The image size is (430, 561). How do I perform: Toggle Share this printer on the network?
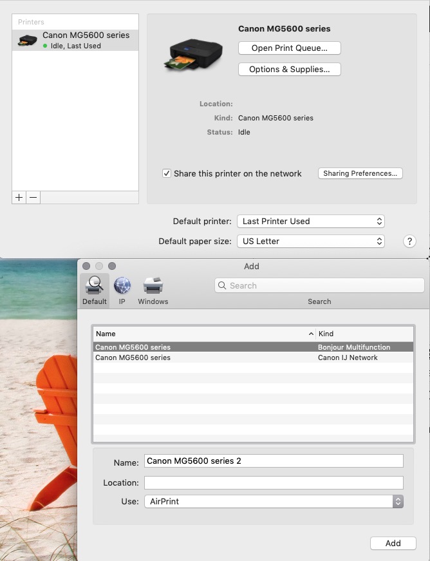[x=167, y=173]
